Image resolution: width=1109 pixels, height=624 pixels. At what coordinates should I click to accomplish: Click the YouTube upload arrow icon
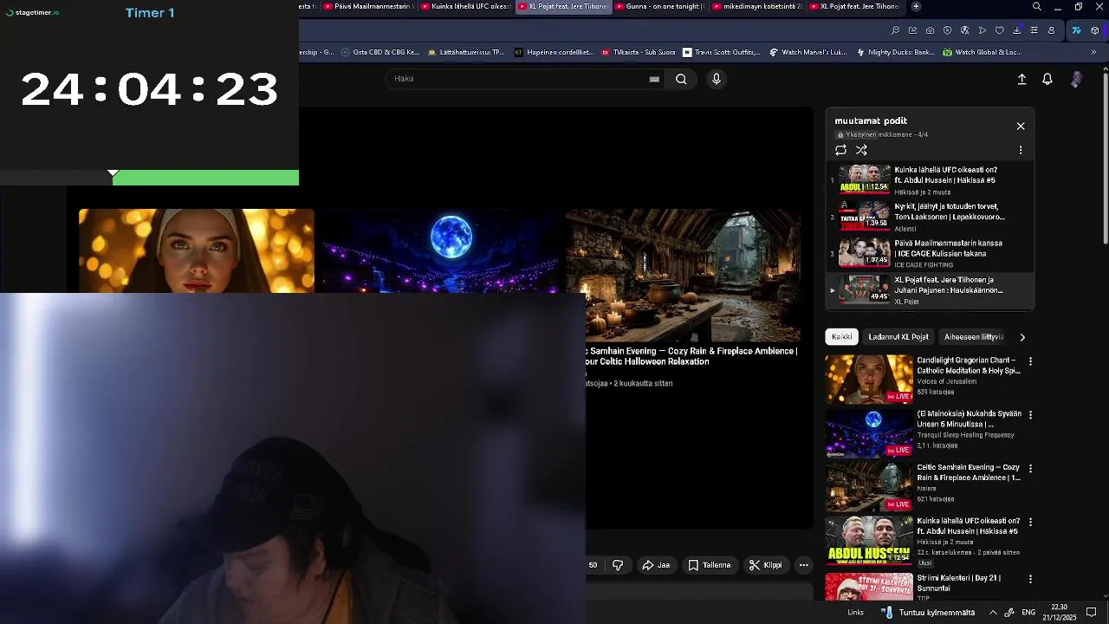[1021, 79]
